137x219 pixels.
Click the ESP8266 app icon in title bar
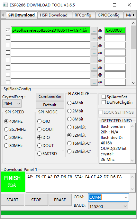click(5, 5)
